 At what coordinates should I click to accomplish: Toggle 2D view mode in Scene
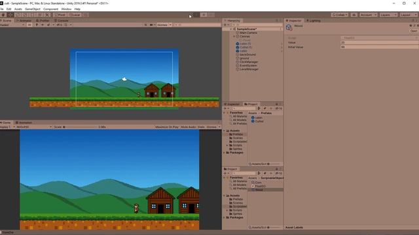pos(29,25)
